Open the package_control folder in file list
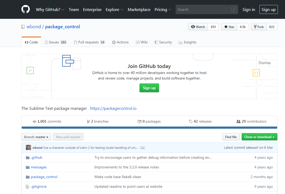 pos(44,177)
